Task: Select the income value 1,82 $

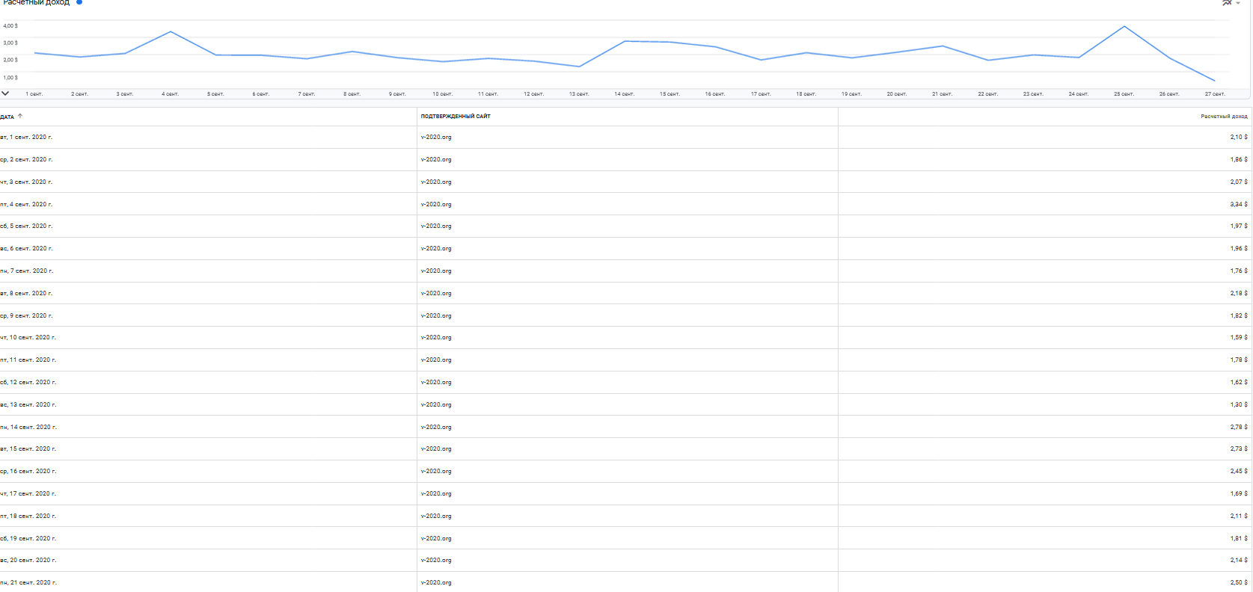Action: tap(1239, 316)
